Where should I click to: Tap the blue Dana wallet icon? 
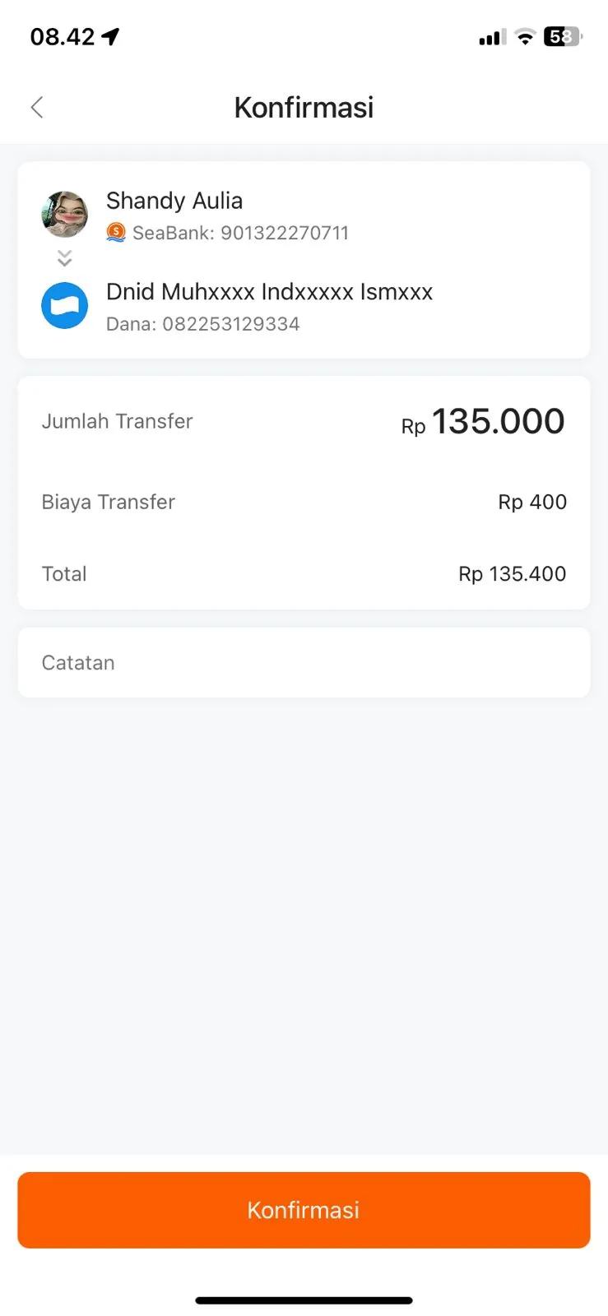64,305
